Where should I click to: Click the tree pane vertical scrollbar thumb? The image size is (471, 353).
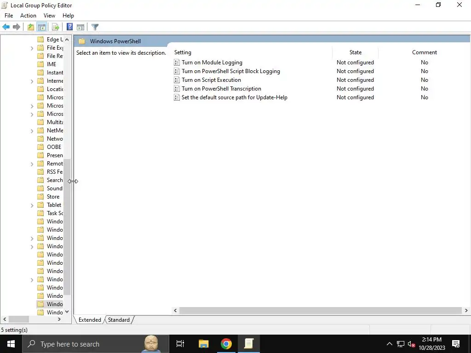(67, 227)
